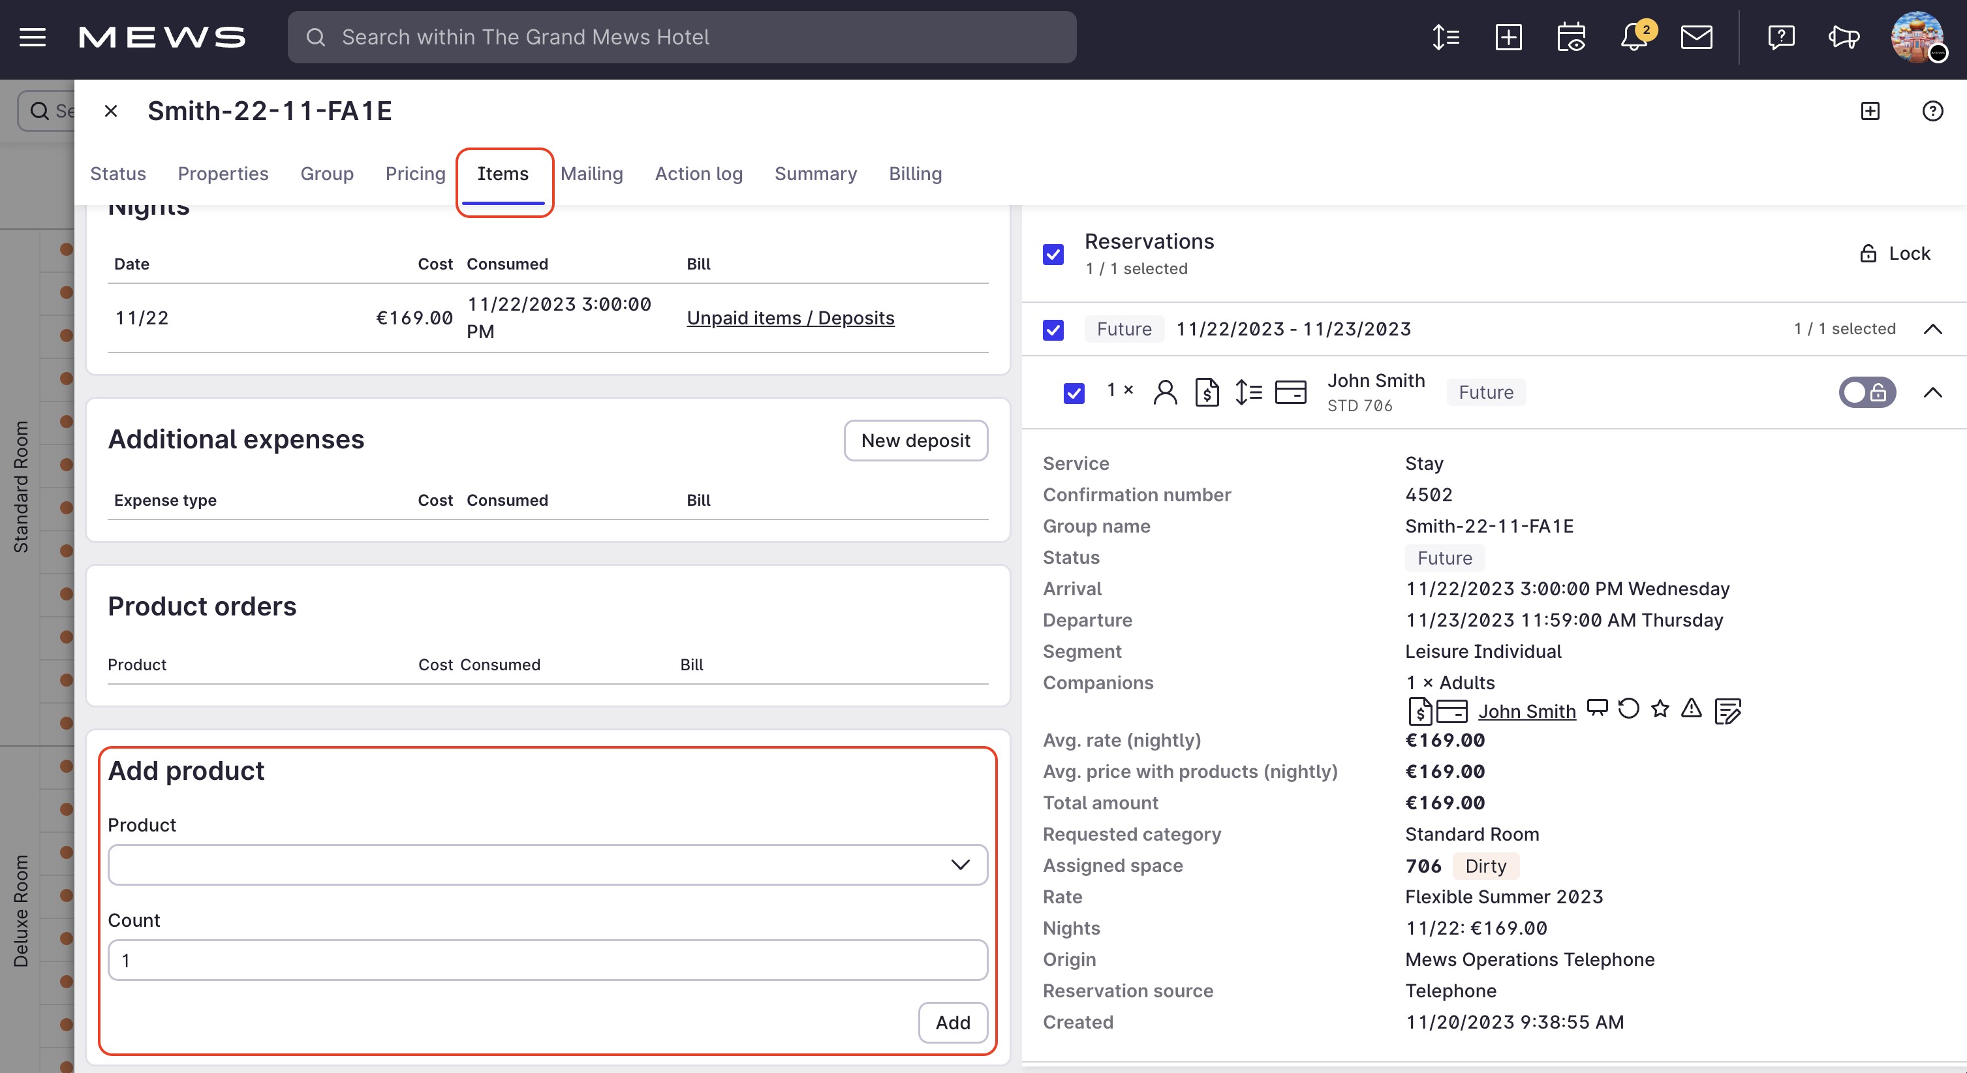Uncheck the John Smith reservation checkbox
This screenshot has width=1967, height=1073.
1074,392
